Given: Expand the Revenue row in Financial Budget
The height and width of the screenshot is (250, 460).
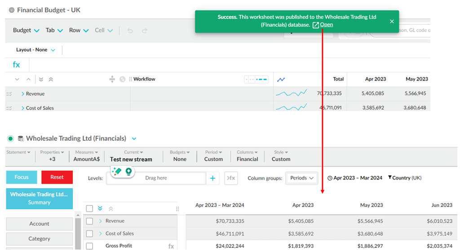Looking at the screenshot, I should tap(22, 94).
